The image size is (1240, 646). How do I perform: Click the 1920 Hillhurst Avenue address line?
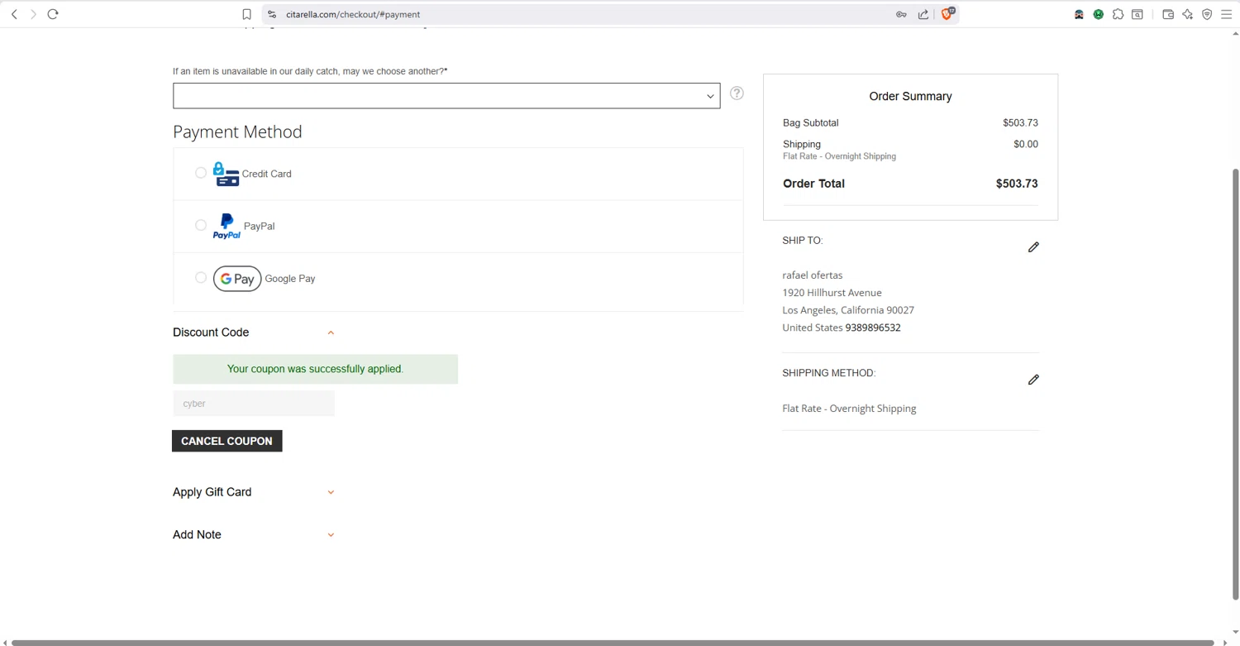832,293
